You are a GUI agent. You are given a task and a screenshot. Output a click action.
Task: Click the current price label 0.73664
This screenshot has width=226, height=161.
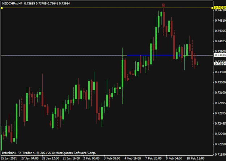[x=220, y=64]
